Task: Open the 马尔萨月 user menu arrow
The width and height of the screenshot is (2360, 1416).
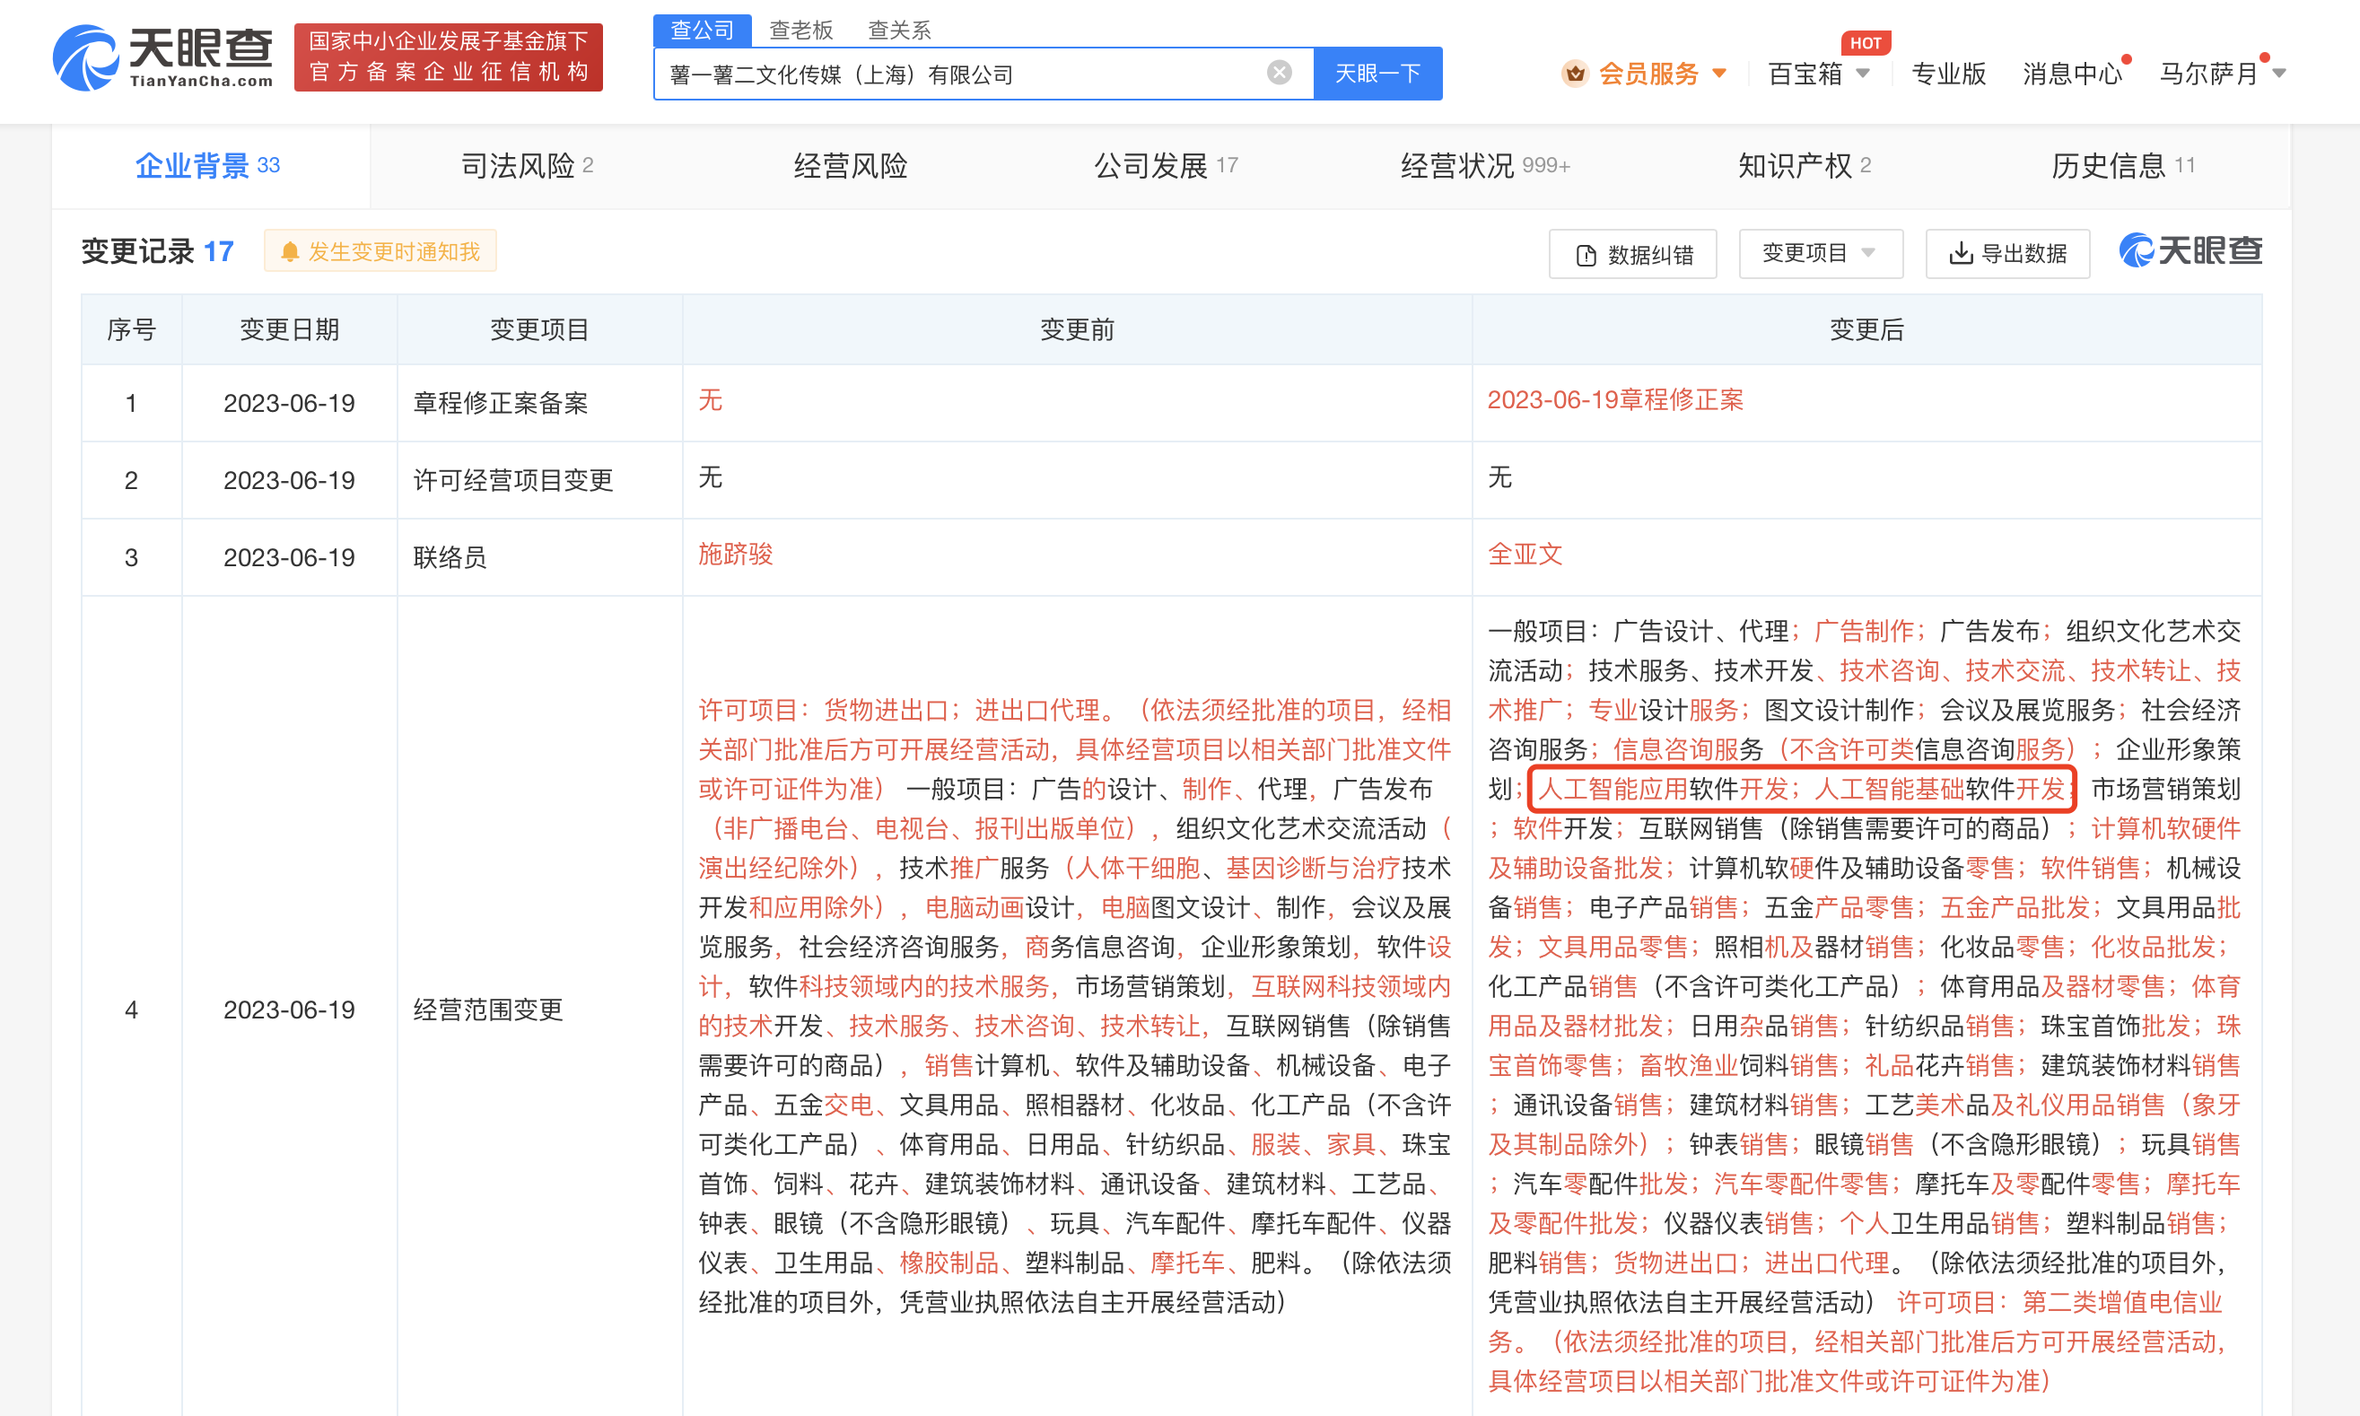Action: click(2280, 74)
